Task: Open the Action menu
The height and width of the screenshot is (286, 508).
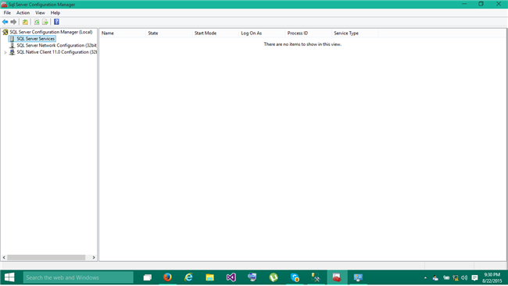Action: pos(23,12)
